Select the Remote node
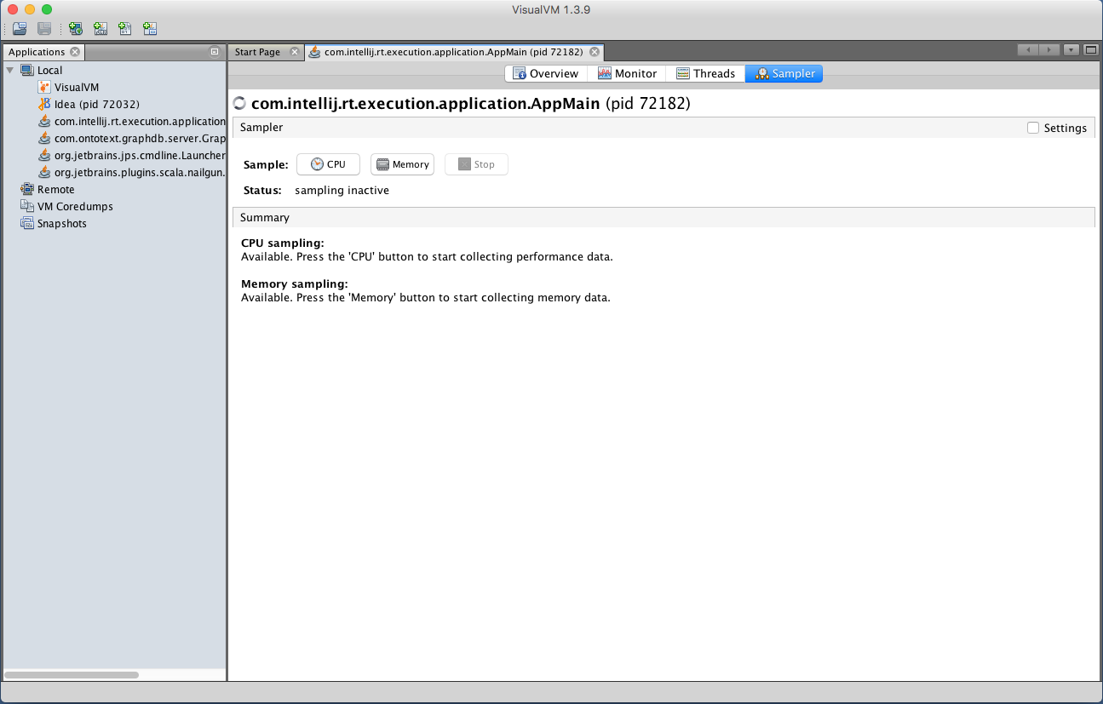Viewport: 1103px width, 704px height. pyautogui.click(x=56, y=190)
